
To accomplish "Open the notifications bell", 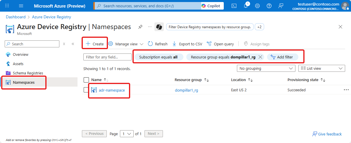I will pos(246,6).
